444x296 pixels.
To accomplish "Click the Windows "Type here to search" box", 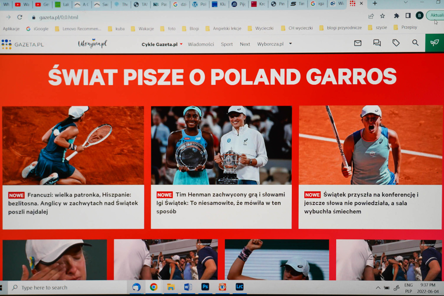I will click(68, 288).
